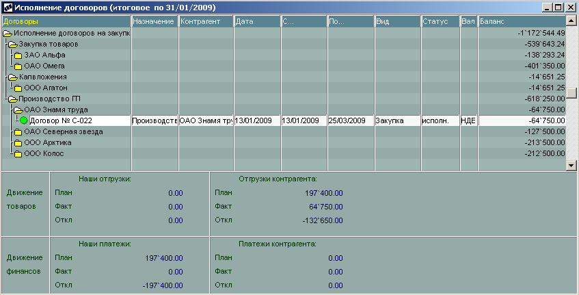Viewport: 579px width, 295px height.
Task: Click folder icon next to ОАО Омега
Action: [x=18, y=66]
